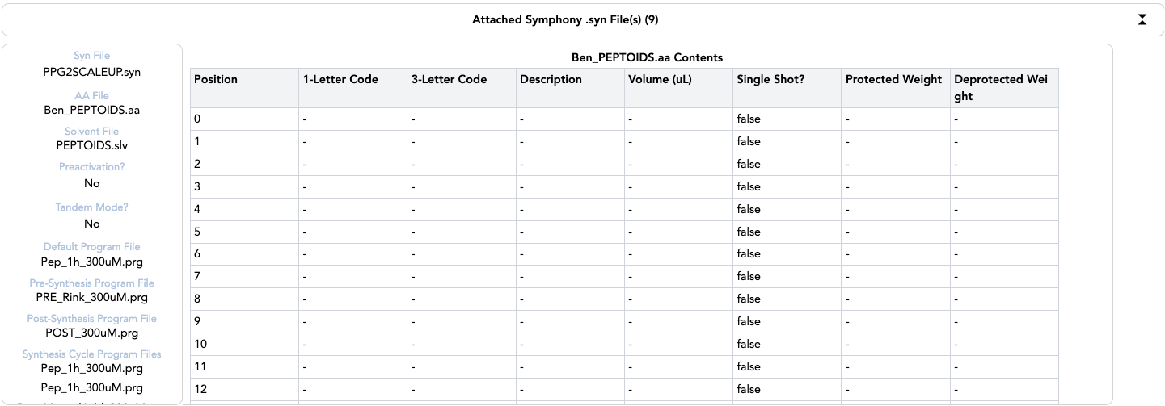This screenshot has height=406, width=1165.
Task: Click the Attached Symphony .syn File(s) header
Action: pos(570,19)
